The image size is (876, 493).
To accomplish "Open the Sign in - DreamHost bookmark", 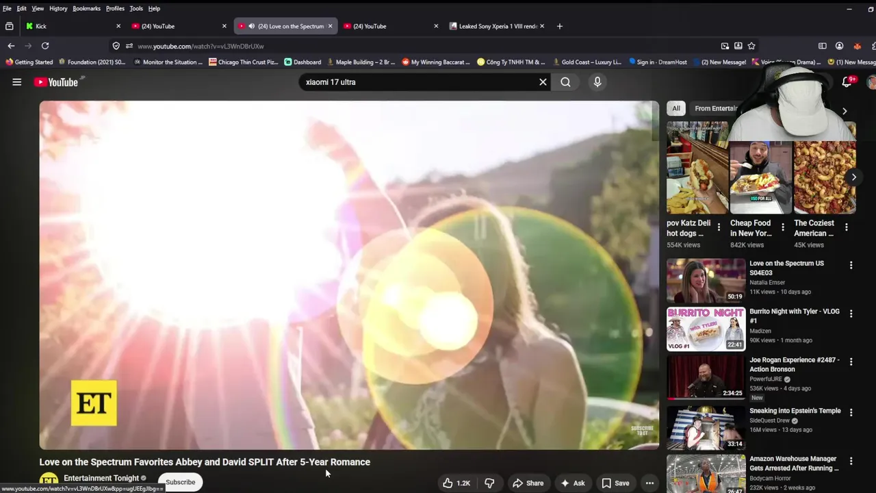I will 658,62.
